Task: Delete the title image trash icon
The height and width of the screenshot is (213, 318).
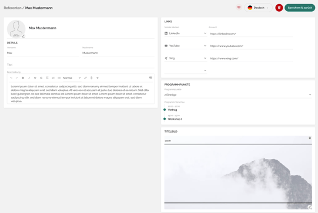Action: 310,138
